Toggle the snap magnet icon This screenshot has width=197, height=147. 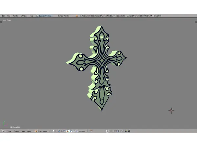[115, 131]
